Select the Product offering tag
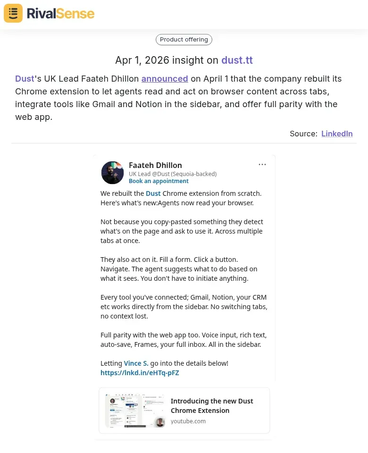The height and width of the screenshot is (453, 368). click(x=184, y=40)
